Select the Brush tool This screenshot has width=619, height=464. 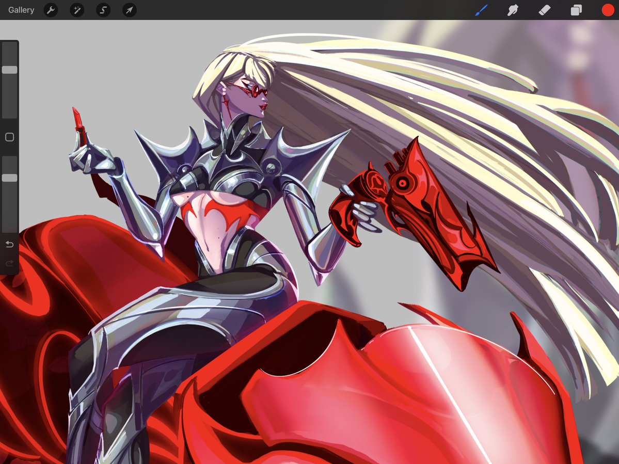(x=481, y=10)
